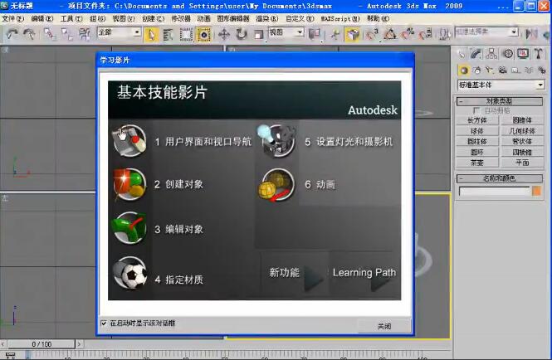The width and height of the screenshot is (552, 360).
Task: Click the Redo icon in the main toolbar
Action: [x=29, y=34]
